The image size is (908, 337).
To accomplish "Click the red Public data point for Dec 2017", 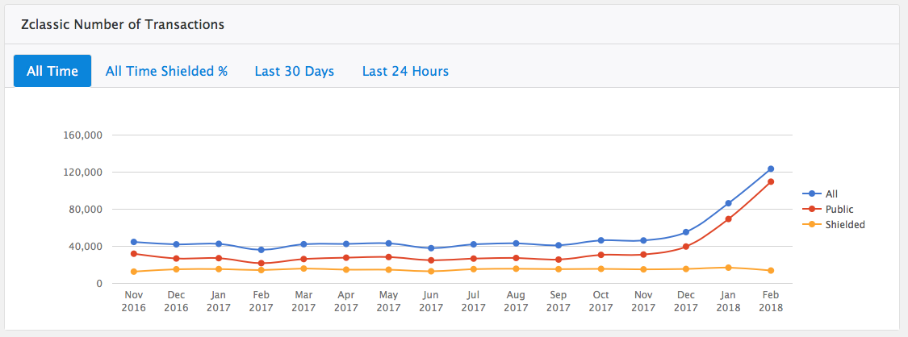I will pyautogui.click(x=686, y=246).
